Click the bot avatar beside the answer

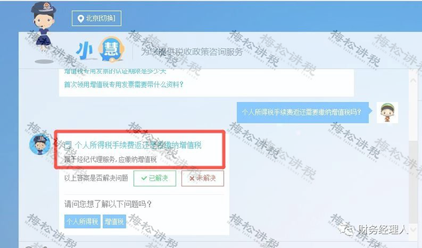click(x=40, y=144)
